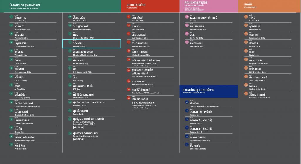The width and height of the screenshot is (301, 164).
Task: Select the Red Cross Volunteer Bureau entry
Action: pyautogui.click(x=150, y=82)
